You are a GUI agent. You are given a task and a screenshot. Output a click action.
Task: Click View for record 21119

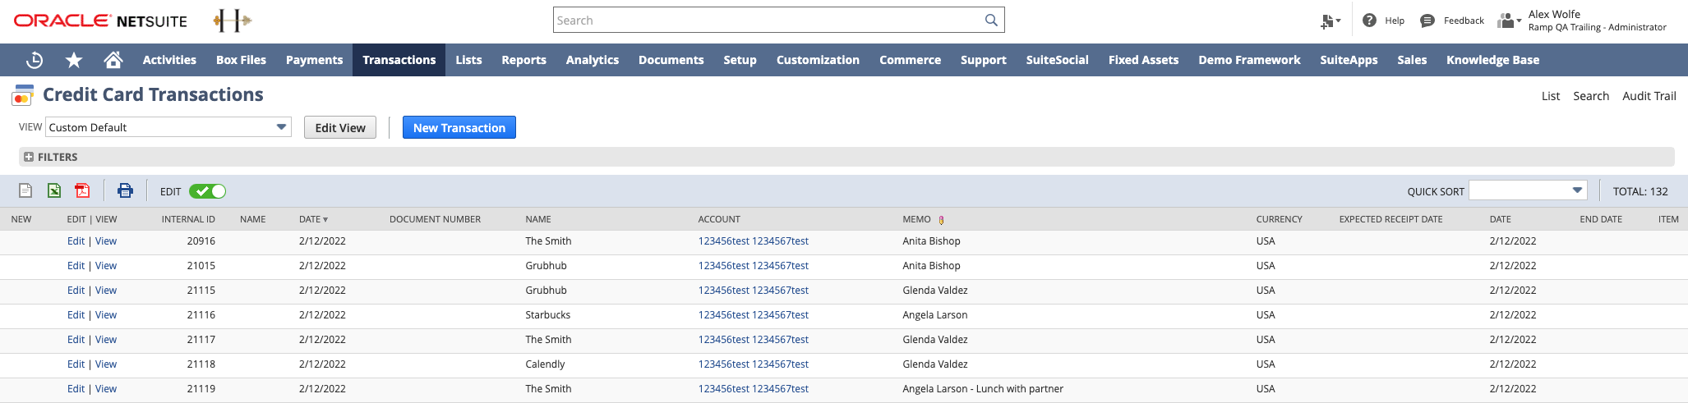106,389
